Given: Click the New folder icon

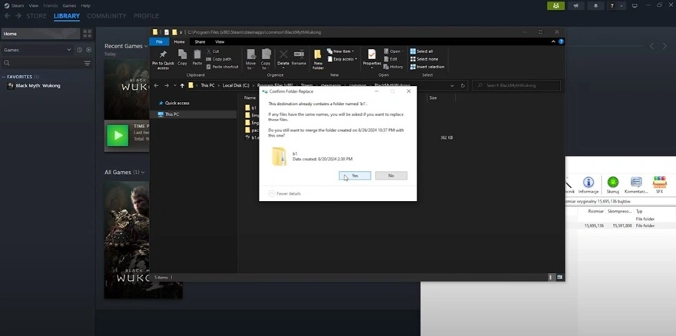Looking at the screenshot, I should coord(318,54).
